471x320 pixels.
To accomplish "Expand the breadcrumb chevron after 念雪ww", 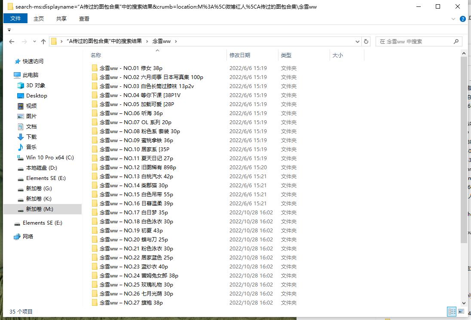I will click(x=176, y=41).
